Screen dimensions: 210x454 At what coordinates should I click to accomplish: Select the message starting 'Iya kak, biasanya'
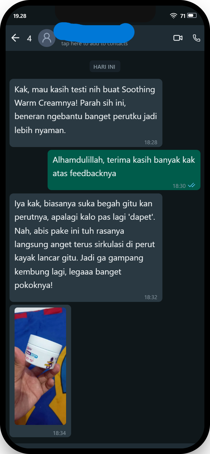tap(86, 248)
